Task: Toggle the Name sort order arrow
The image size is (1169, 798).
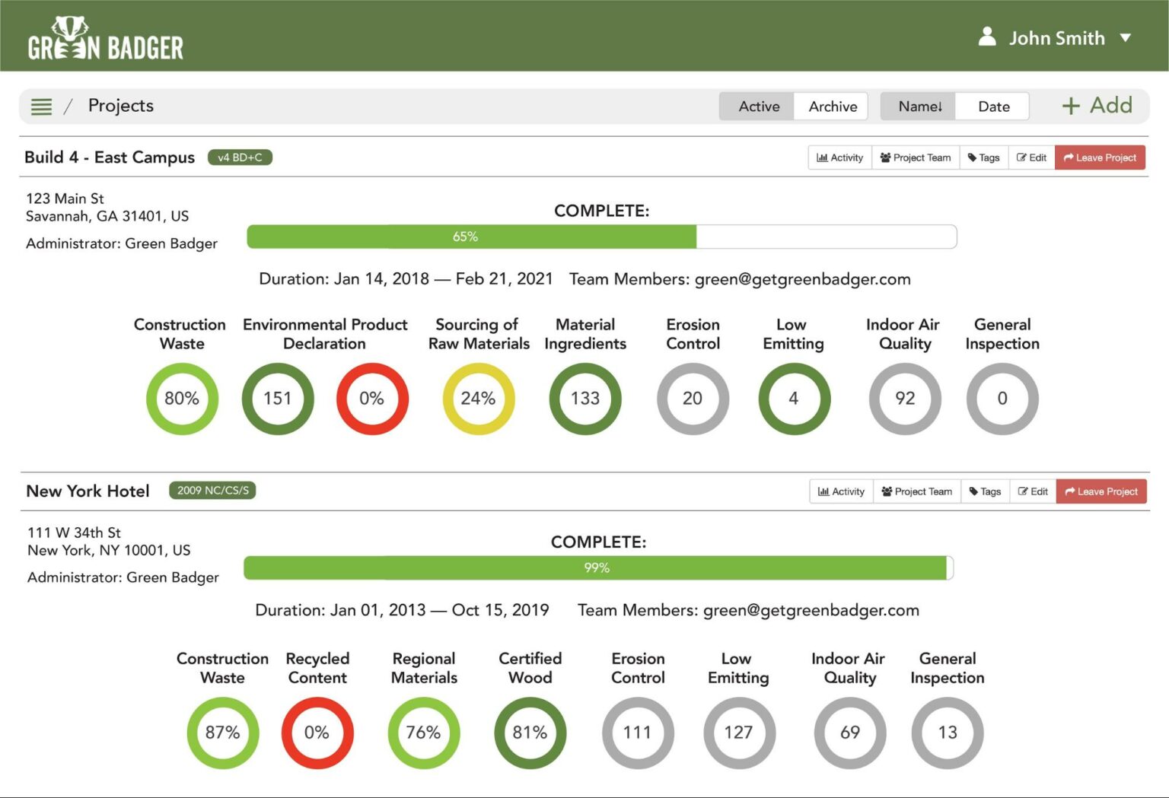Action: tap(941, 107)
